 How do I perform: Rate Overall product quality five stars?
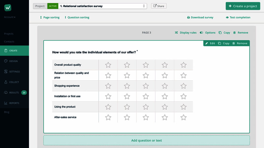[183, 65]
